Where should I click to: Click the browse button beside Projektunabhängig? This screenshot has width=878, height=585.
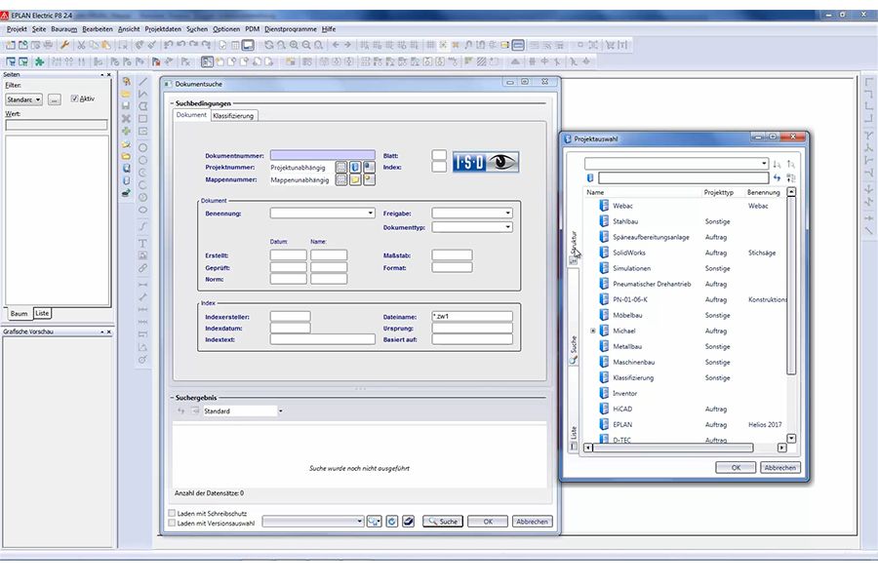coord(341,167)
